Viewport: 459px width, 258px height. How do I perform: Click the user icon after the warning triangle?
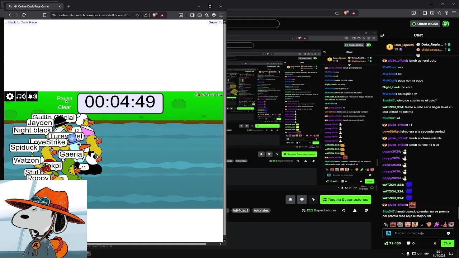[x=366, y=210]
